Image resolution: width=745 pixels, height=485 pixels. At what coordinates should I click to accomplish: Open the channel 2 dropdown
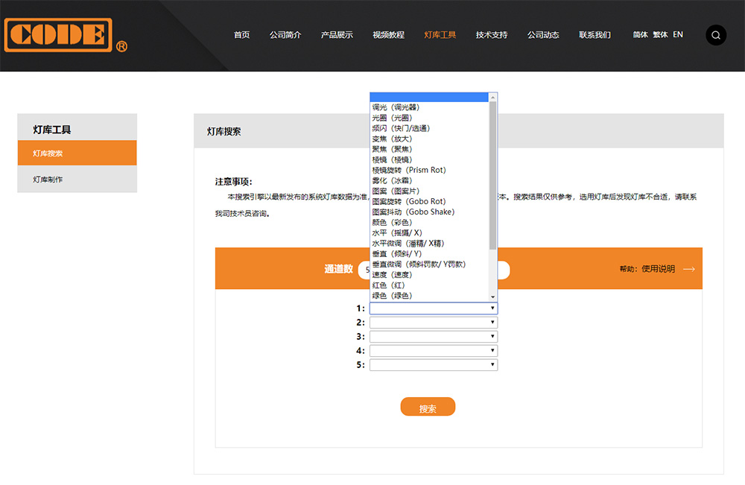click(433, 323)
